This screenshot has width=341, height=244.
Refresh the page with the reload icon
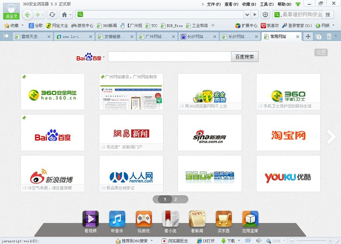52,15
